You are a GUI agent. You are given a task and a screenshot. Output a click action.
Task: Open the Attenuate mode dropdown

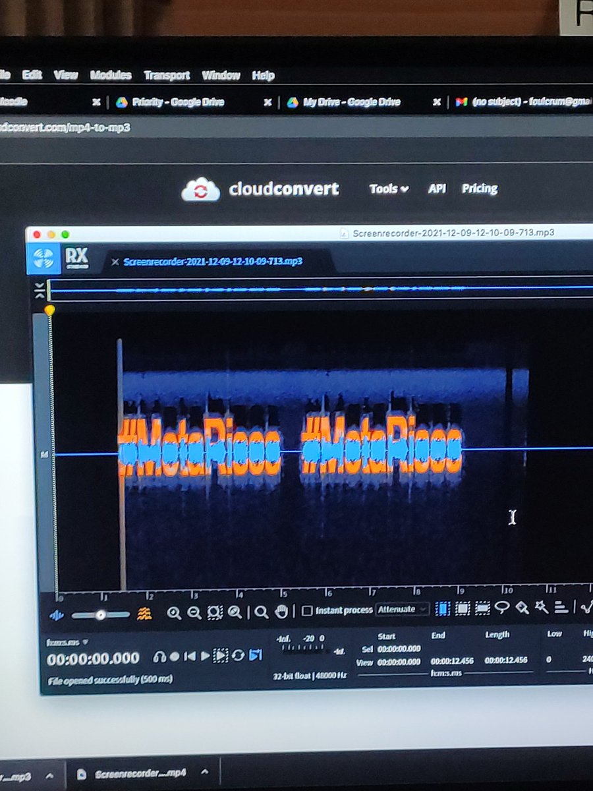point(403,610)
